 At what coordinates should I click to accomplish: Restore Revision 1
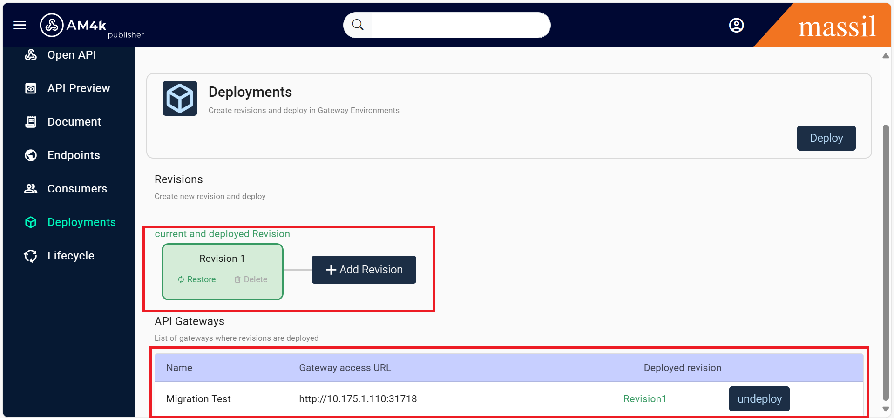[197, 279]
